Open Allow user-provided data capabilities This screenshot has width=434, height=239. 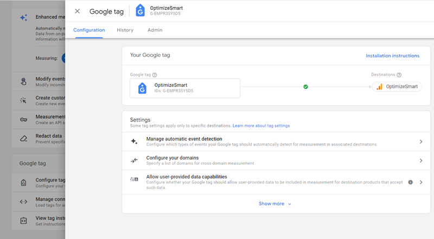point(276,182)
